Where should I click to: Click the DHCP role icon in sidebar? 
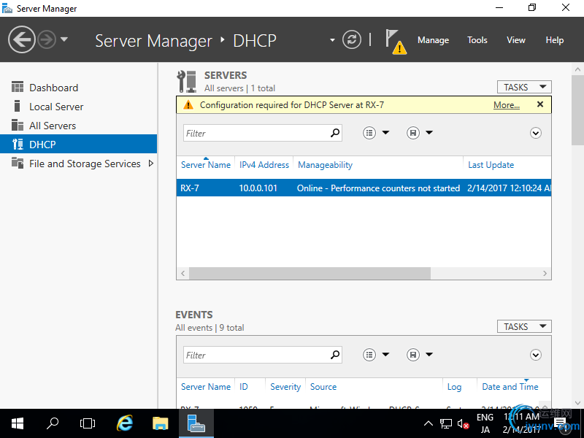pyautogui.click(x=18, y=144)
